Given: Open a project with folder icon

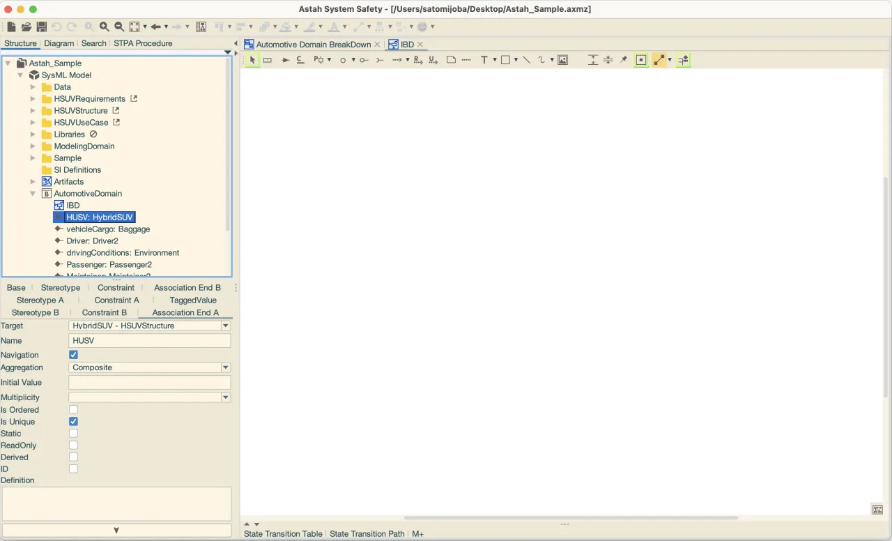Looking at the screenshot, I should 26,26.
